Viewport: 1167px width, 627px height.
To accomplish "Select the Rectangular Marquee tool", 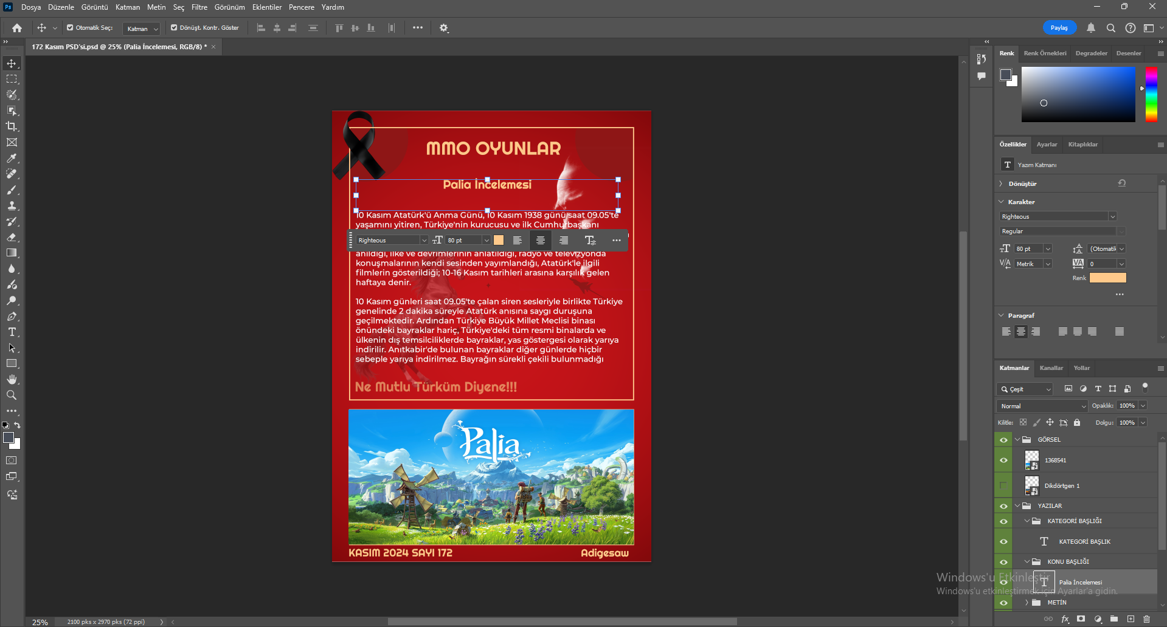I will click(x=12, y=79).
